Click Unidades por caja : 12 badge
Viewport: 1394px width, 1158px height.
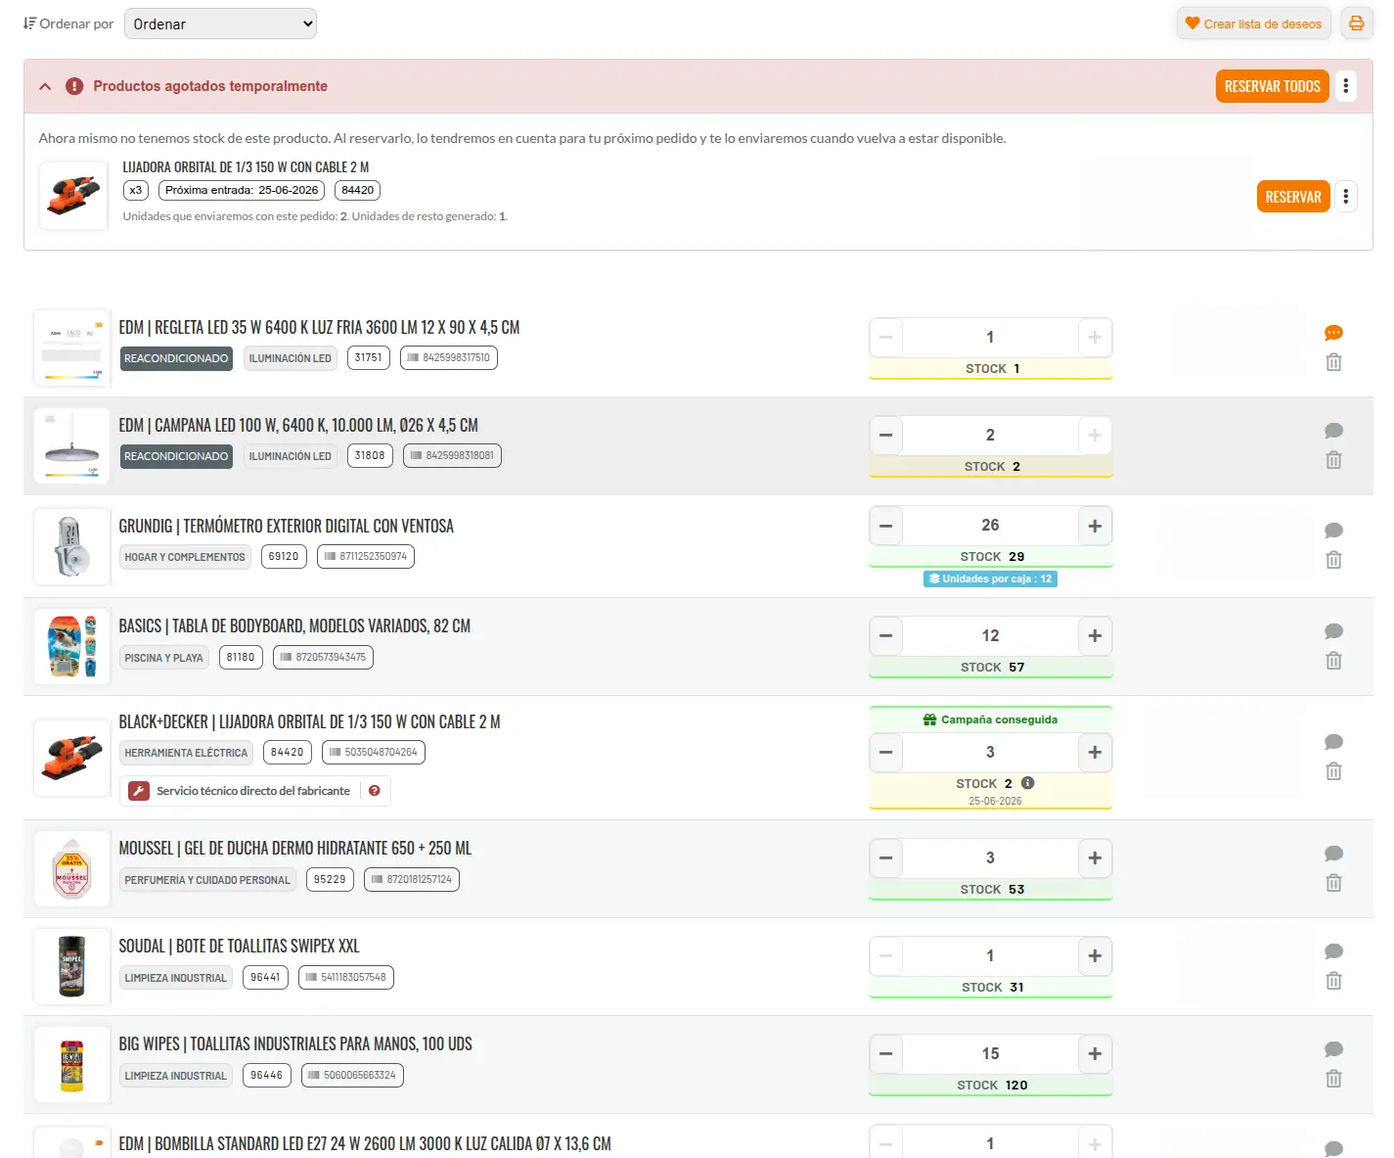pyautogui.click(x=990, y=579)
